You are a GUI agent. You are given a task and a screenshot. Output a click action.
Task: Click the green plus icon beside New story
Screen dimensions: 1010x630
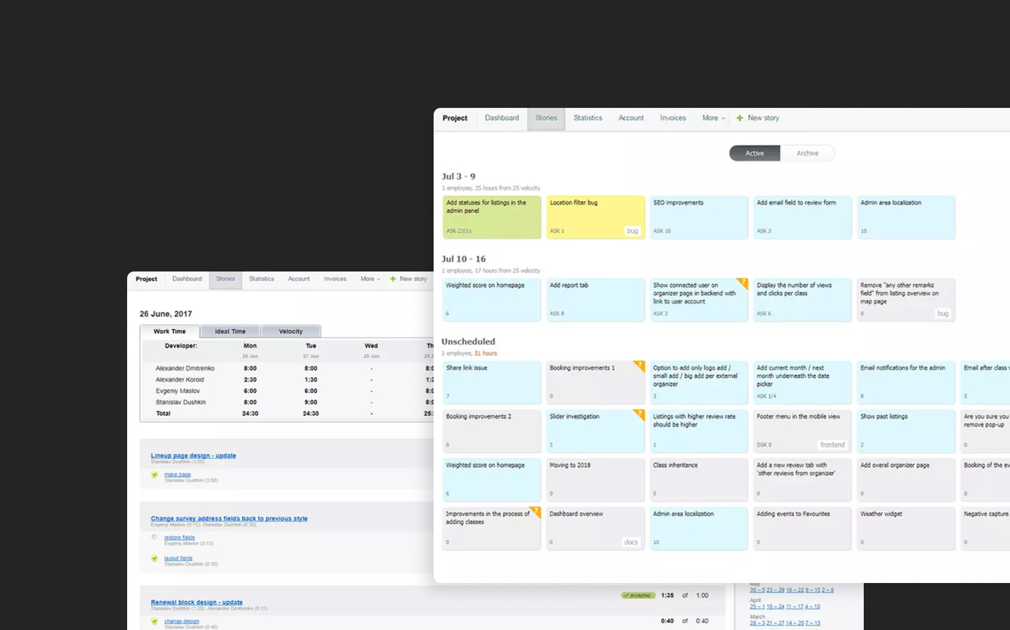click(x=740, y=118)
